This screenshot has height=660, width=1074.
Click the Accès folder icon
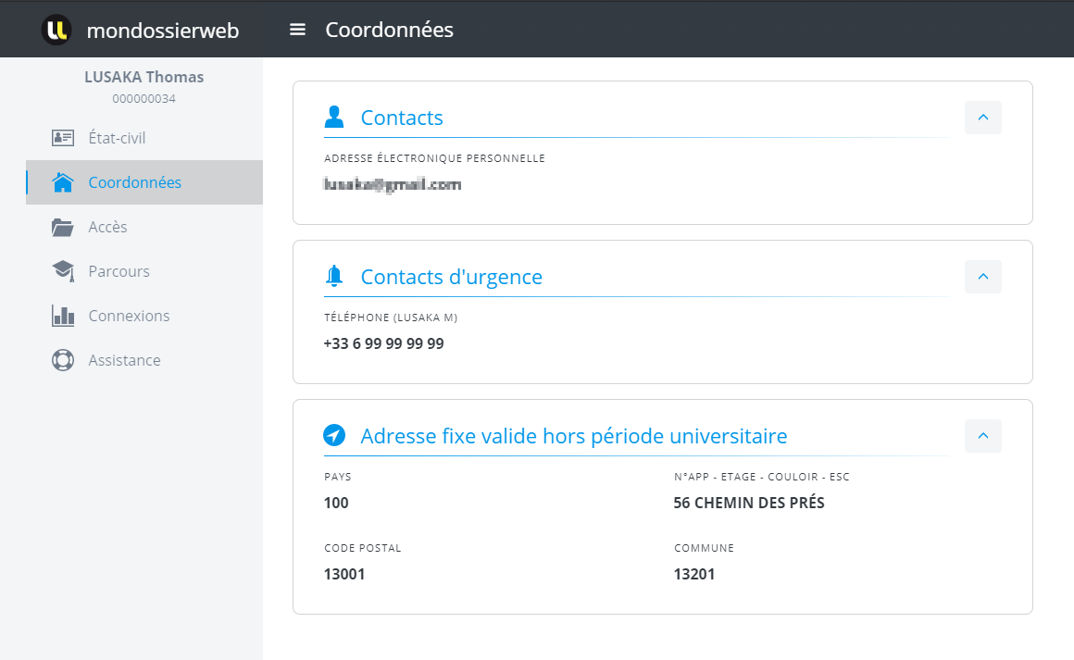pyautogui.click(x=63, y=227)
